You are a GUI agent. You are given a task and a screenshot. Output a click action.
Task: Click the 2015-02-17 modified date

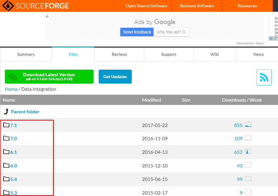pos(155,193)
